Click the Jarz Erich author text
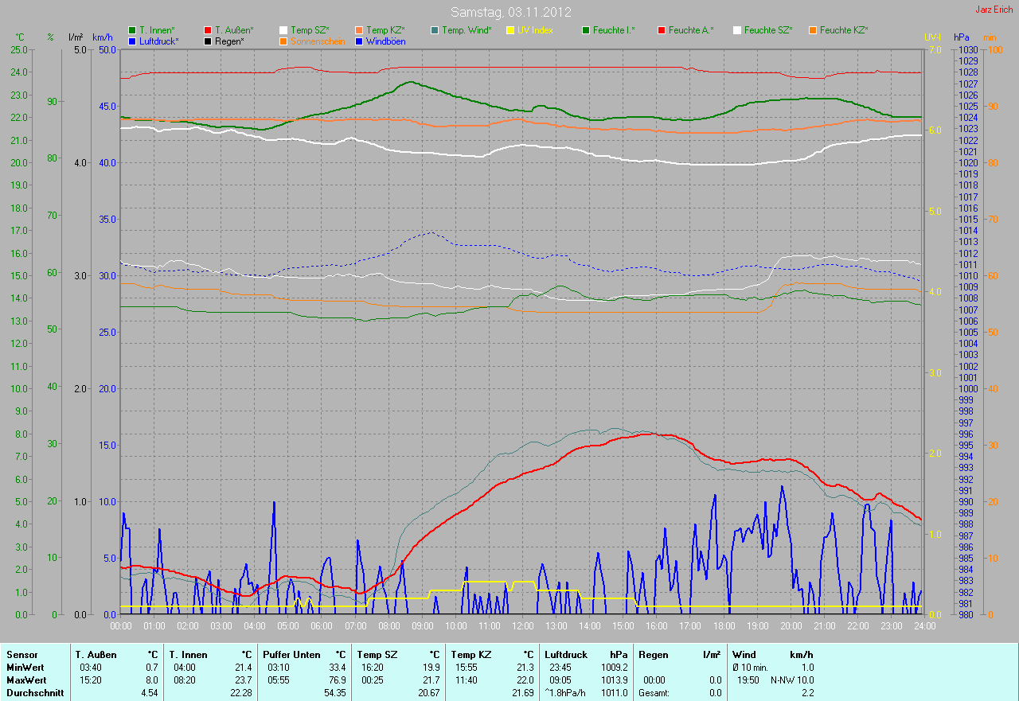The image size is (1019, 701). (994, 10)
